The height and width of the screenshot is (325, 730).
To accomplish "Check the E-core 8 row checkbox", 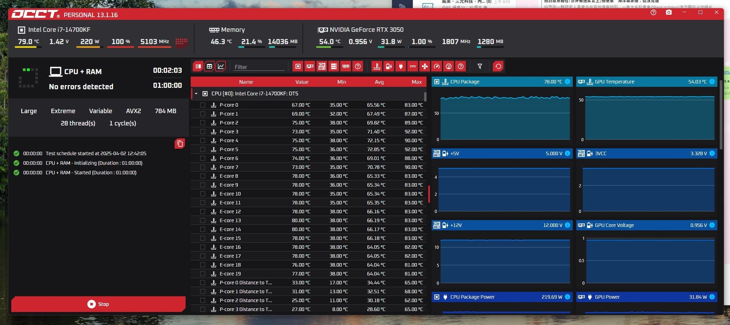I will coord(203,176).
